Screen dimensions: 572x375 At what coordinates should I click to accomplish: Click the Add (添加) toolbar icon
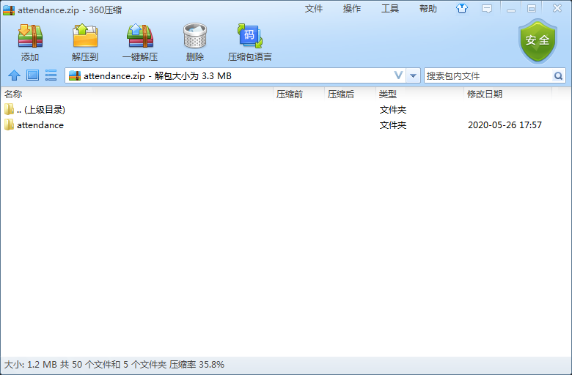click(30, 36)
